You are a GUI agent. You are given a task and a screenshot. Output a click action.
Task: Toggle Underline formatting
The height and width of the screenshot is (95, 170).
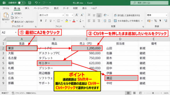tap(50, 21)
